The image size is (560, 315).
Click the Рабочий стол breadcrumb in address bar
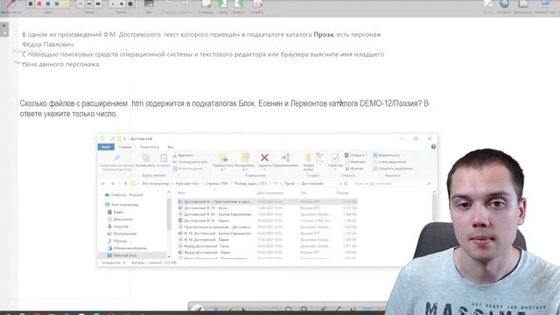pos(187,184)
